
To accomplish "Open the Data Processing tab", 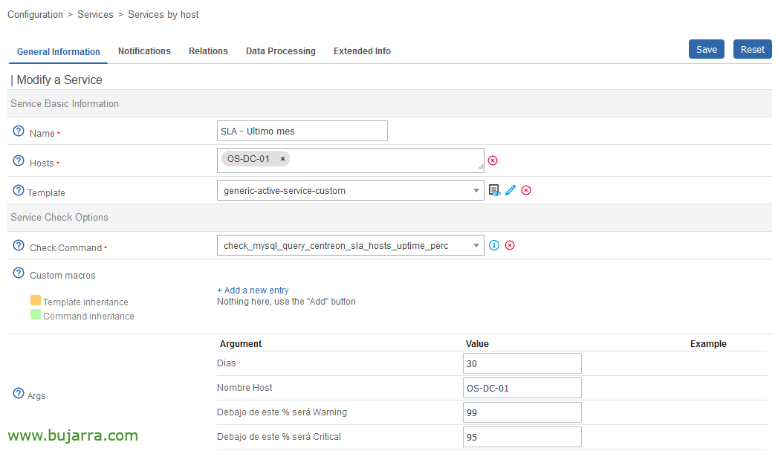I will click(x=280, y=51).
